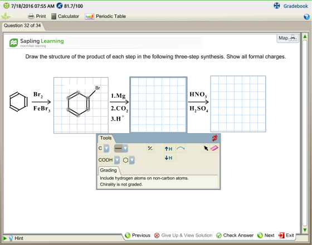312x245 pixels.
Task: Open the Periodic Table
Action: pyautogui.click(x=105, y=16)
